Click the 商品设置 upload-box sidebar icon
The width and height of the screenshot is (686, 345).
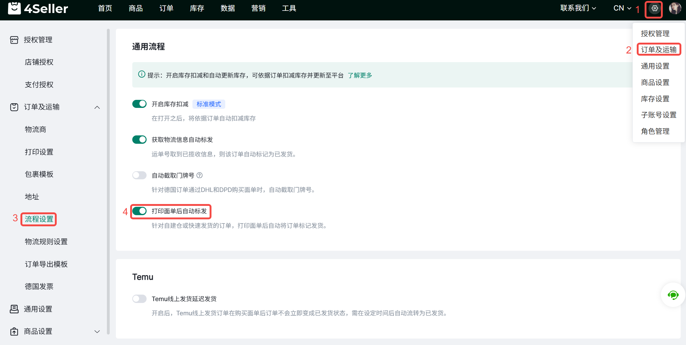tap(14, 331)
